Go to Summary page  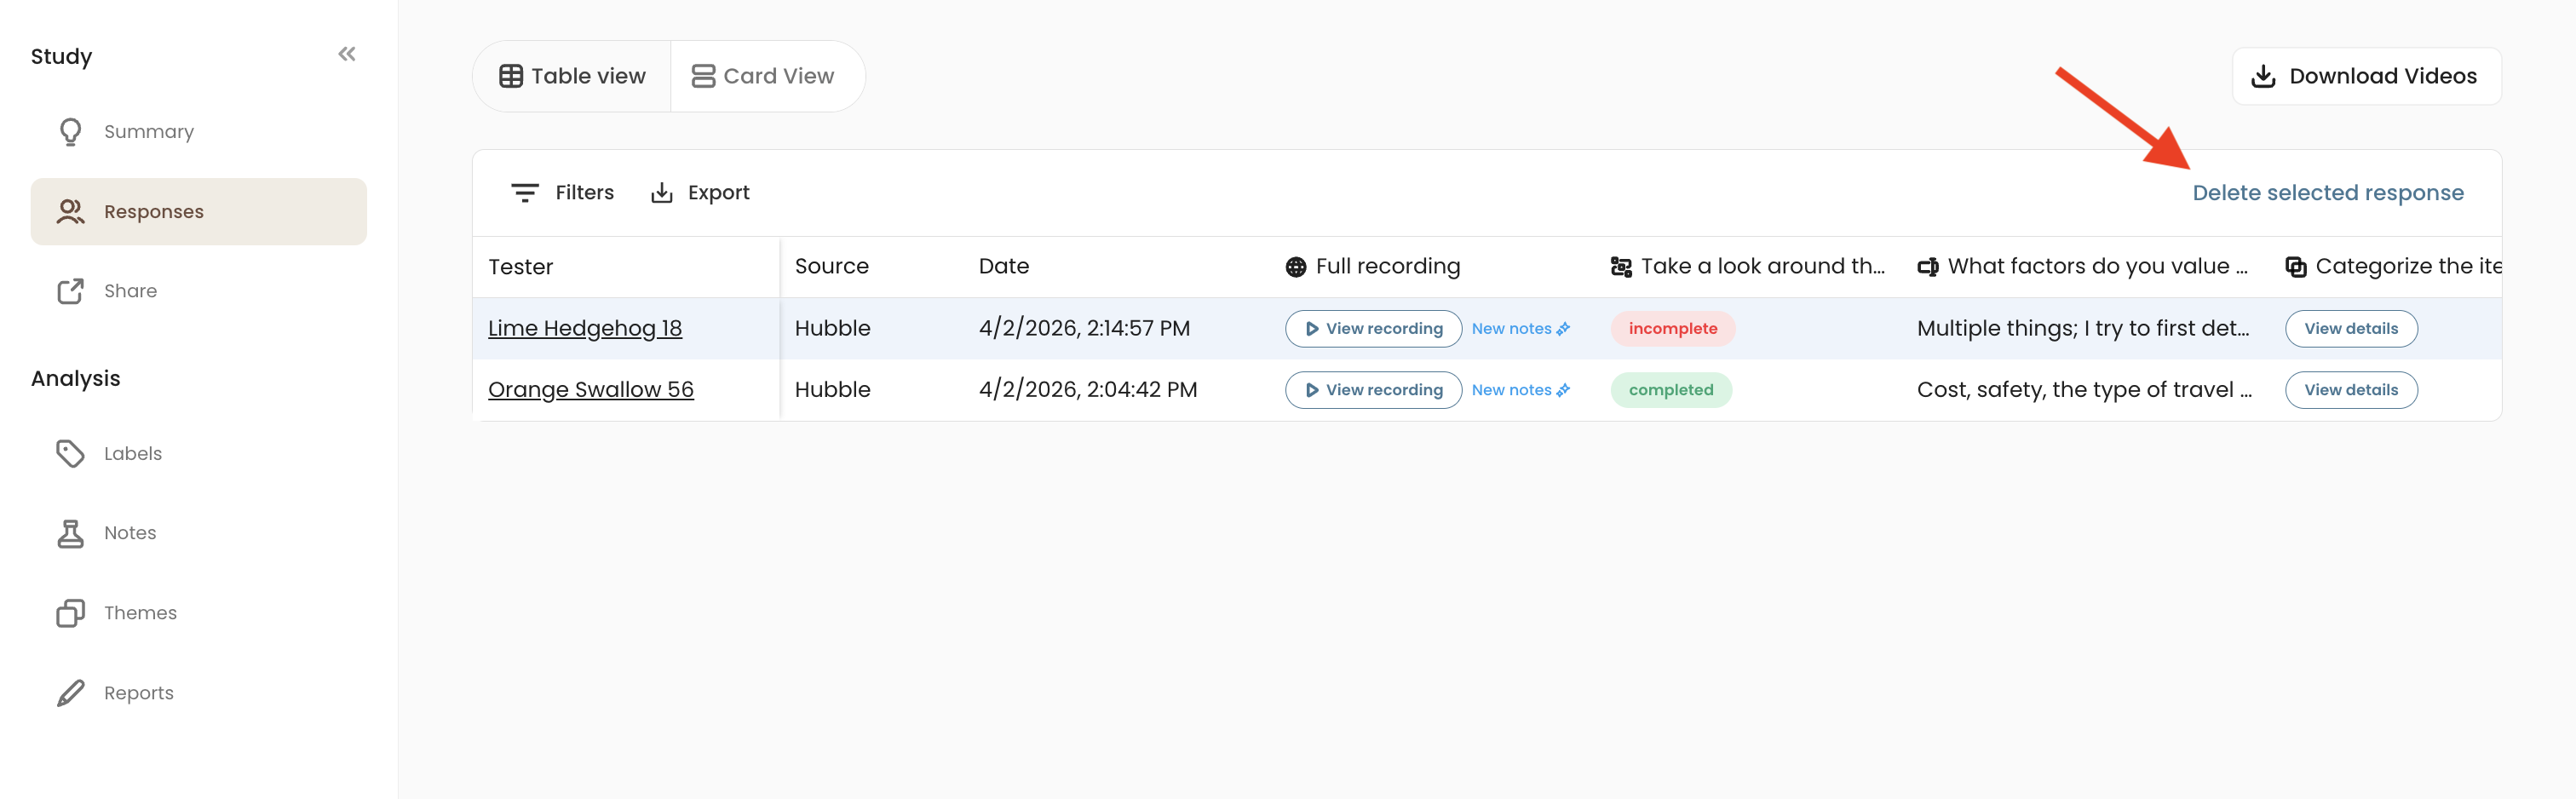tap(198, 132)
